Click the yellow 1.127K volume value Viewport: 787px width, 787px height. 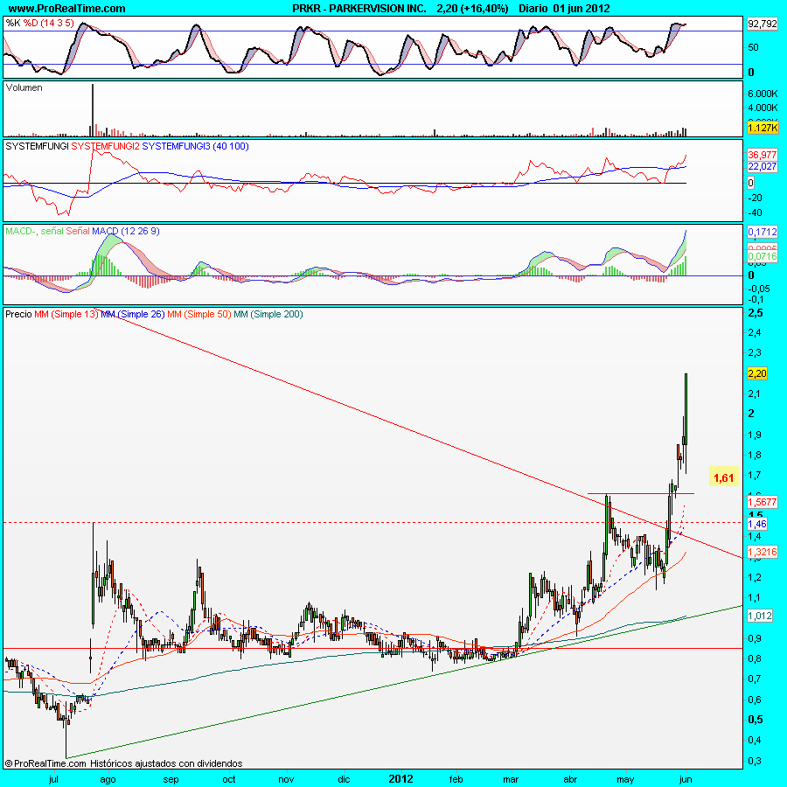[x=763, y=128]
